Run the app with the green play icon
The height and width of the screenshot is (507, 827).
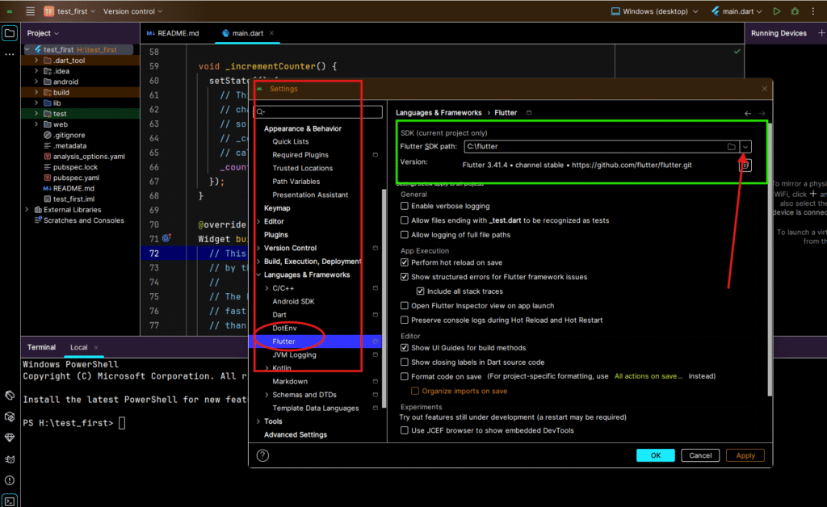(776, 11)
